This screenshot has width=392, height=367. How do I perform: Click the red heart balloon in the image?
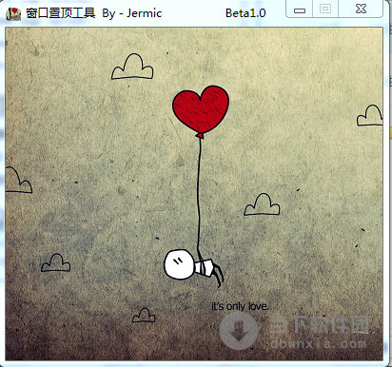pos(201,111)
